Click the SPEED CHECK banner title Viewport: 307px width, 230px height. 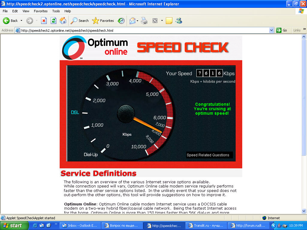183,48
